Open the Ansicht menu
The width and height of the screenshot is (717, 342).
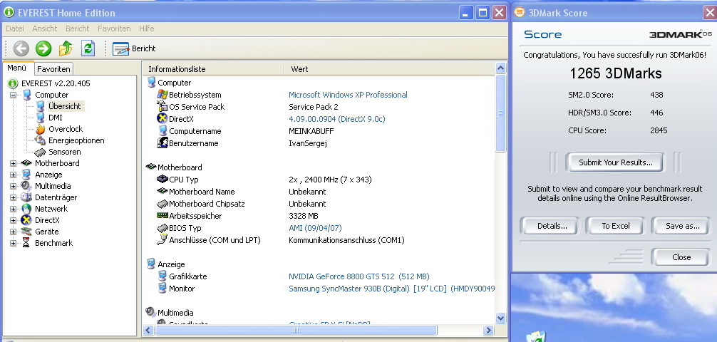click(45, 28)
